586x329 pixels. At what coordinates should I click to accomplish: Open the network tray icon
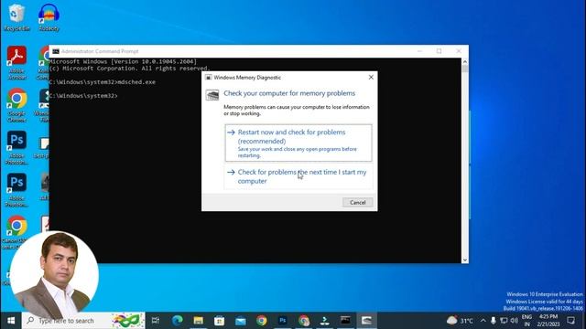(504, 321)
